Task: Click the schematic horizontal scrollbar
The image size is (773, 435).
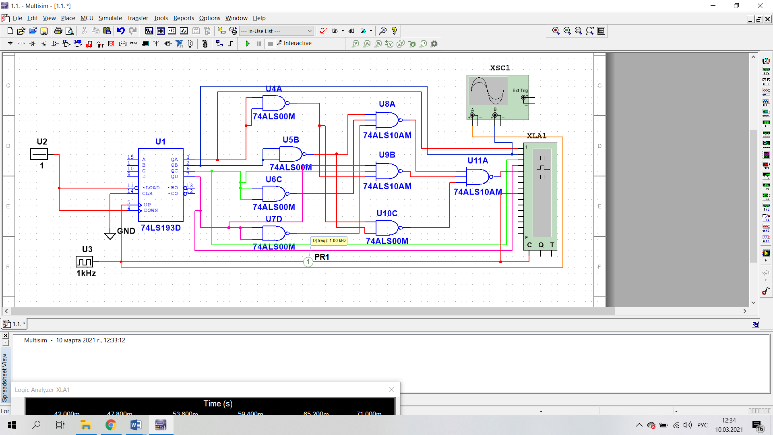Action: tap(313, 311)
